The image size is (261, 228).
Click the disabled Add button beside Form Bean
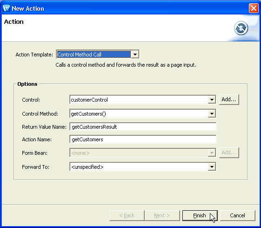pyautogui.click(x=229, y=152)
